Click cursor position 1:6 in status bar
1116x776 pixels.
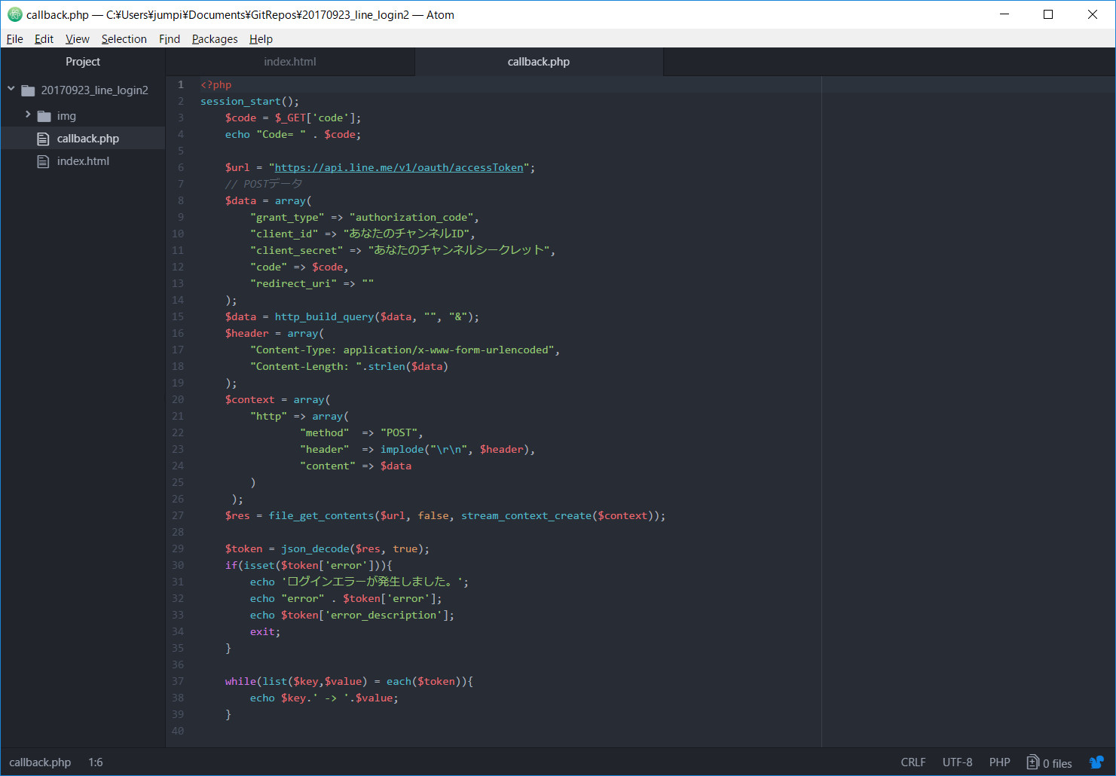pyautogui.click(x=96, y=762)
